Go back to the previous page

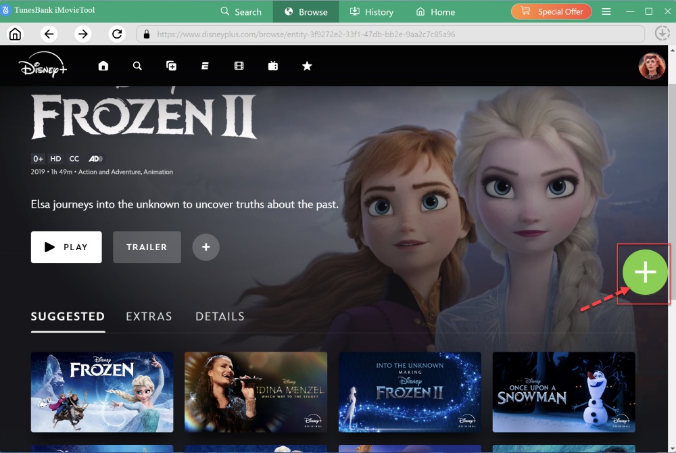click(48, 34)
